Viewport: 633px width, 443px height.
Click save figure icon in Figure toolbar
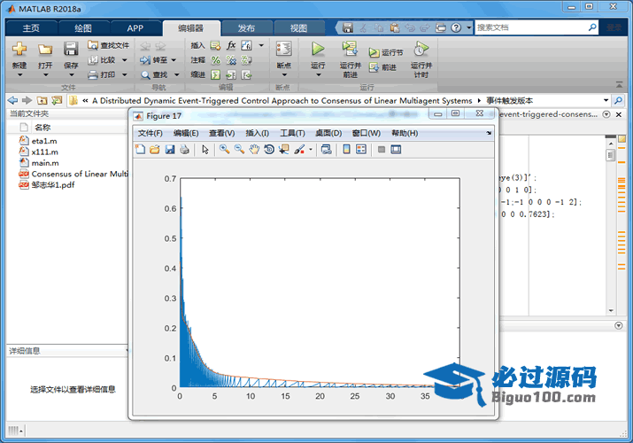coord(170,150)
